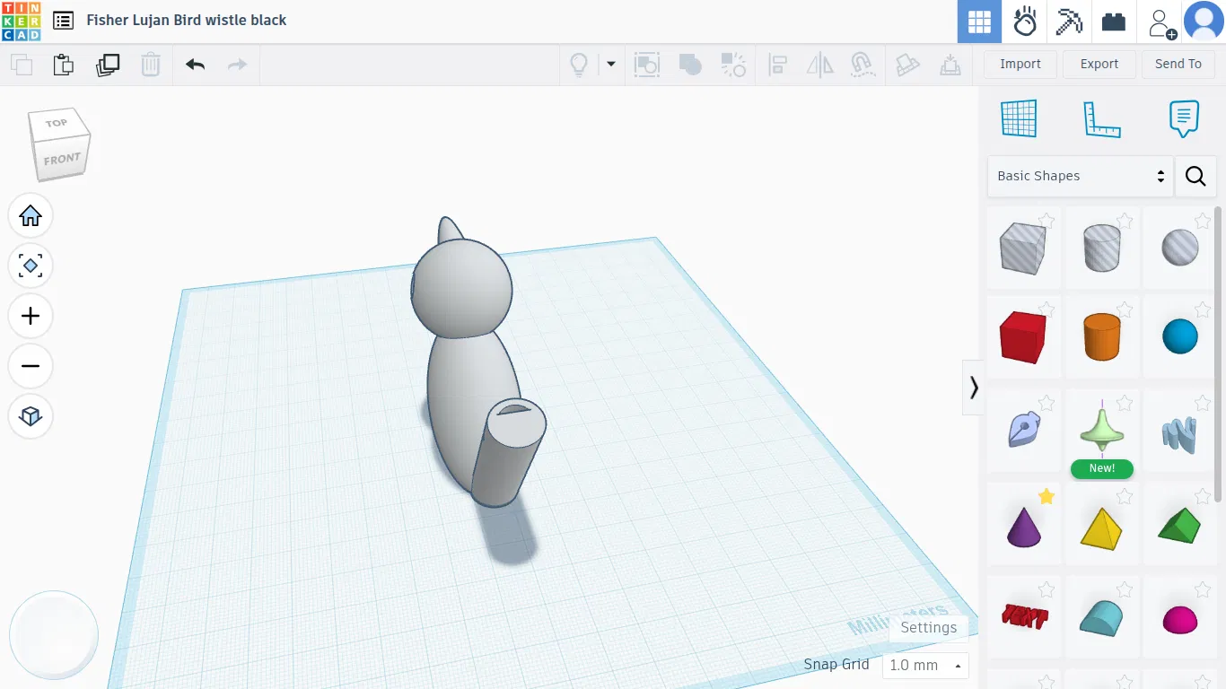The image size is (1226, 689).
Task: Click the TOP face of the view cube
Action: [x=57, y=123]
